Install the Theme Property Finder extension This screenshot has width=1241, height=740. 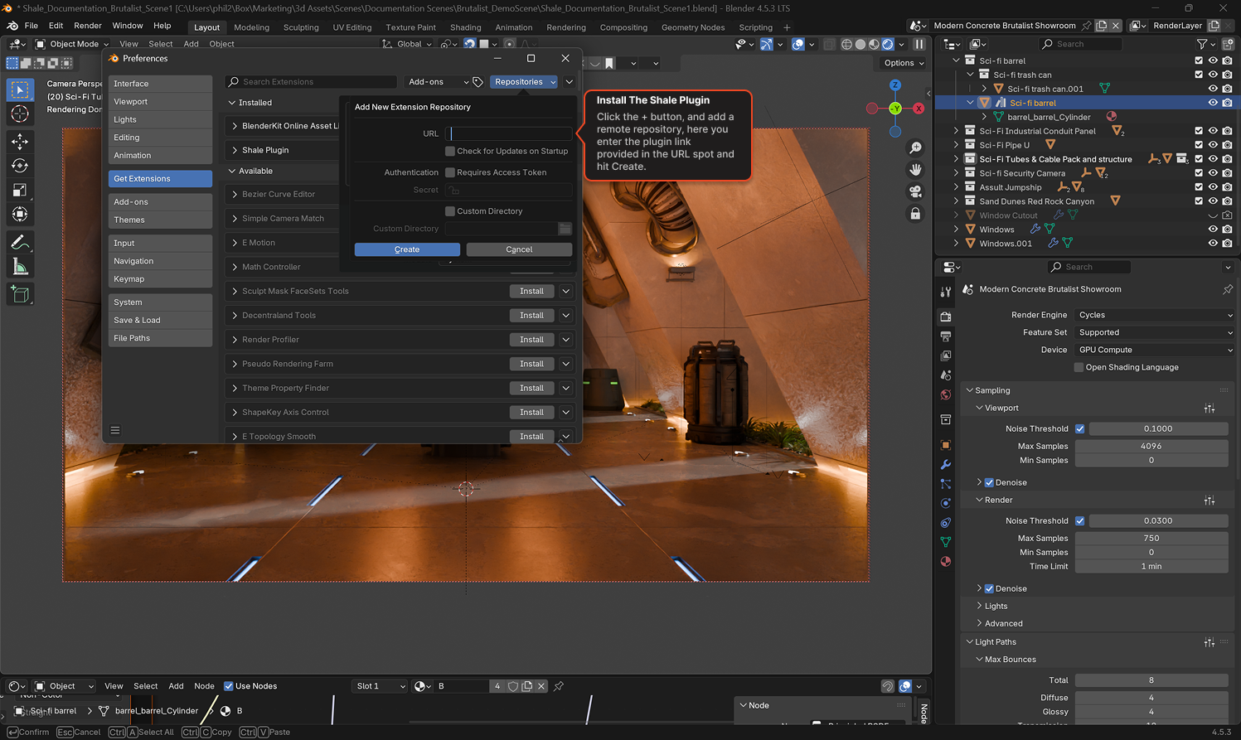coord(531,388)
